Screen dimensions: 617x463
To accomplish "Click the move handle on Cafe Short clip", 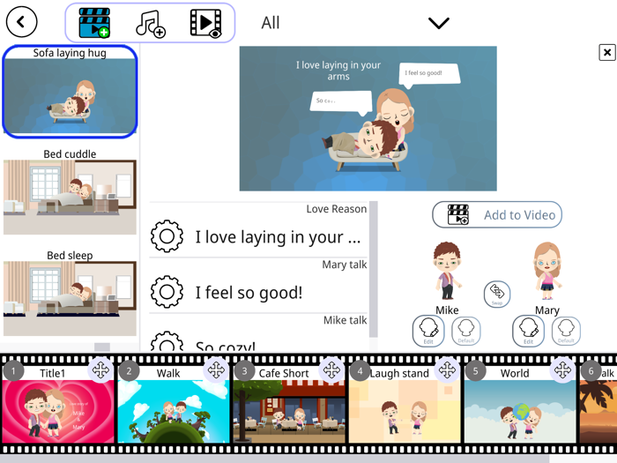I will 331,370.
